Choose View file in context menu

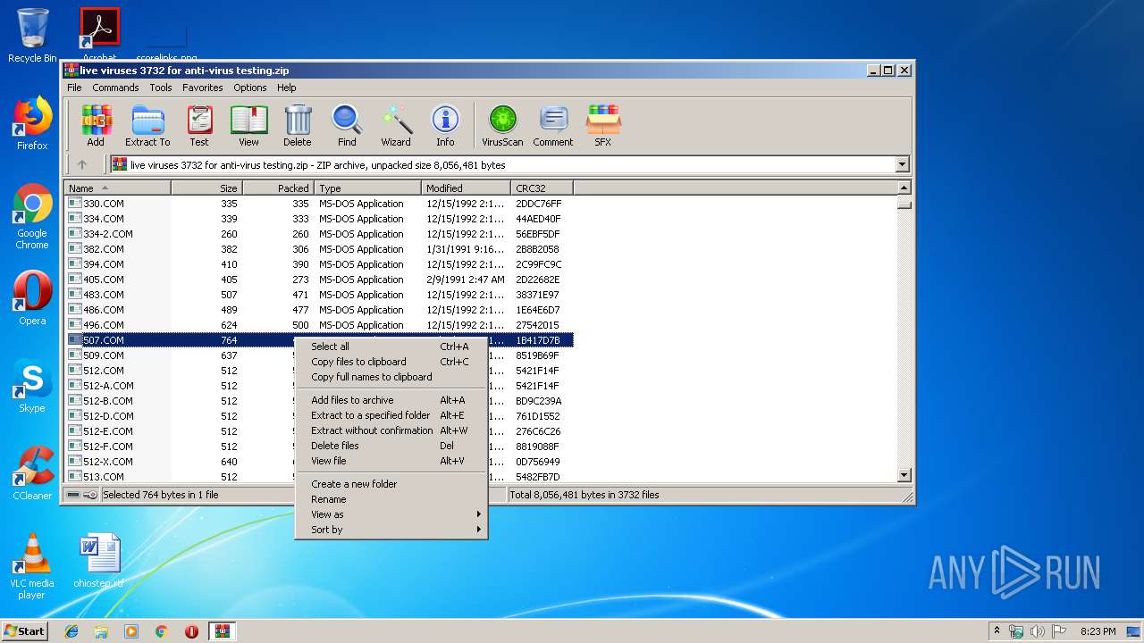coord(391,461)
